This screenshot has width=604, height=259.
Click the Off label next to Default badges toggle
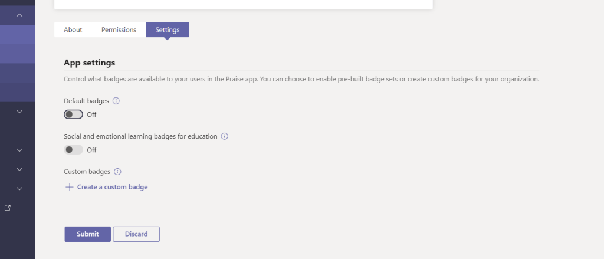click(x=91, y=114)
